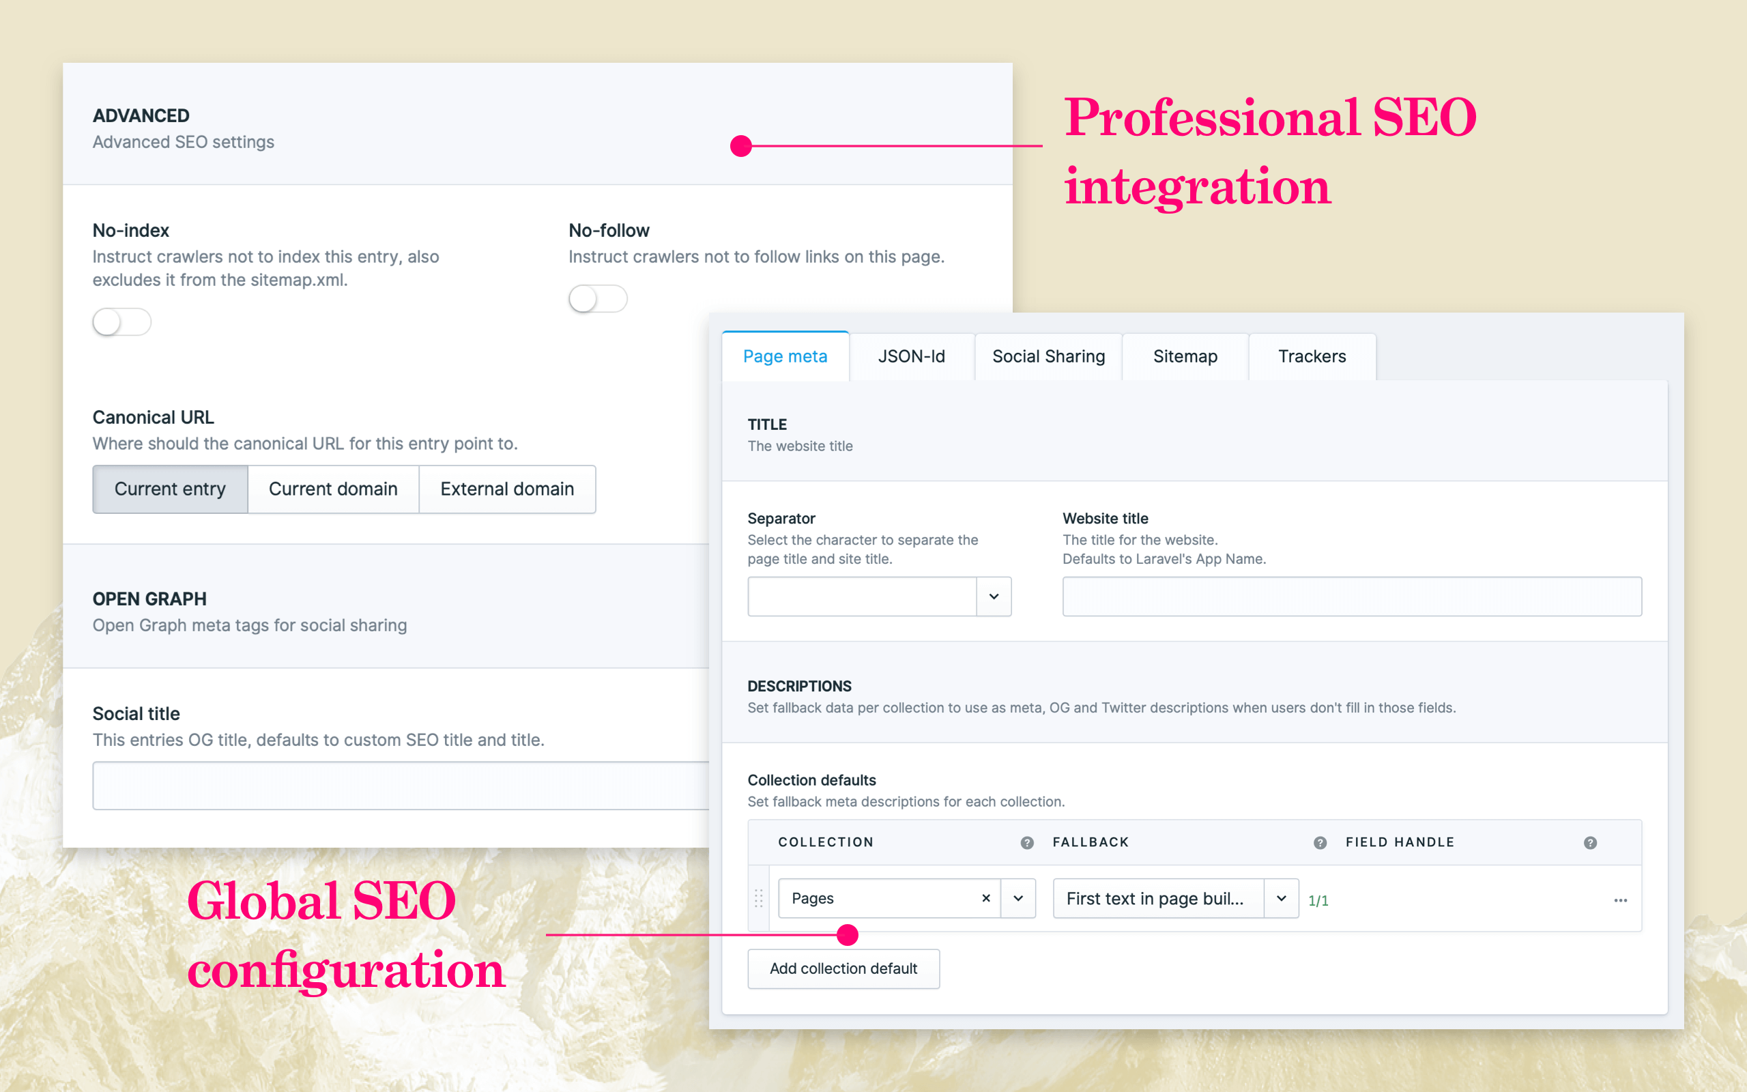Go to the Trackers tab
The height and width of the screenshot is (1092, 1747).
pyautogui.click(x=1312, y=356)
